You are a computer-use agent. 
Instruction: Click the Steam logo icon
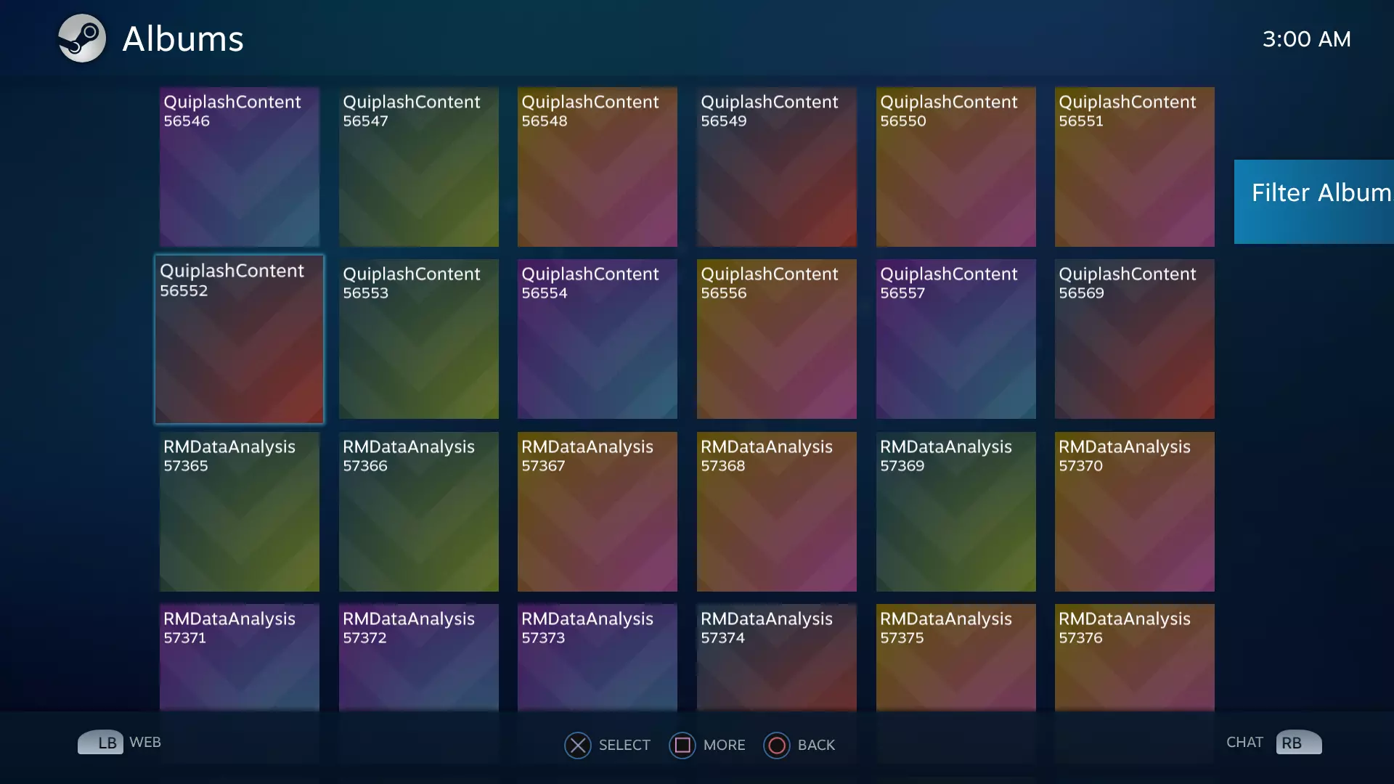coord(82,38)
